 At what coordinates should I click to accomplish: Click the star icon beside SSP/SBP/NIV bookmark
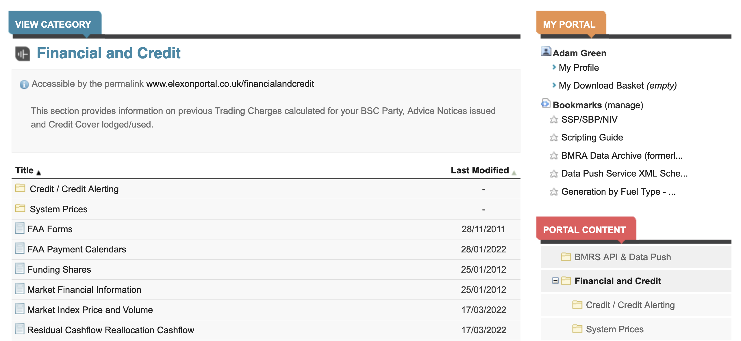point(553,119)
